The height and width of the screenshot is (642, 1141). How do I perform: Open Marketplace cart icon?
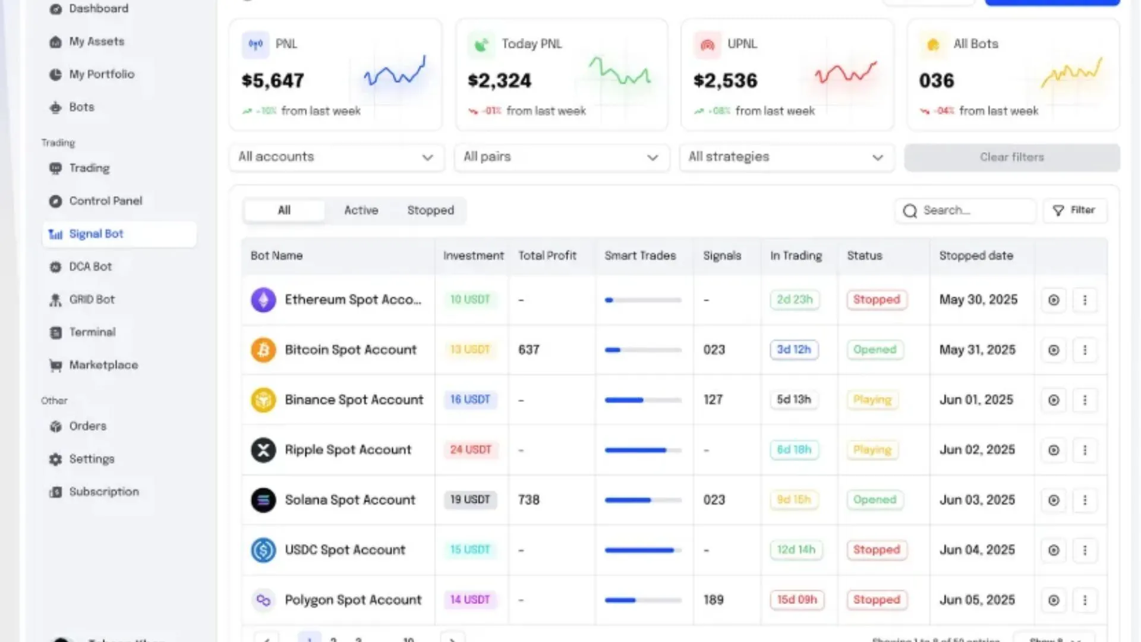(x=55, y=365)
